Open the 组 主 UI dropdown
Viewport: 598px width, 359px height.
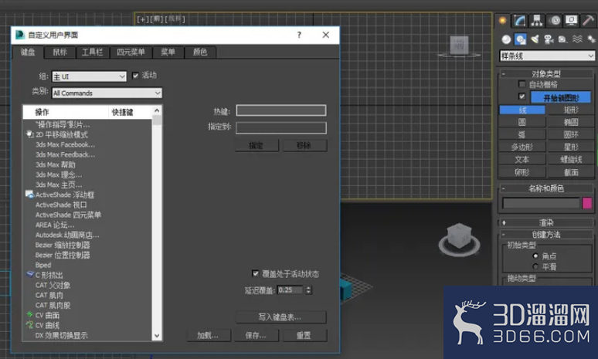[90, 76]
